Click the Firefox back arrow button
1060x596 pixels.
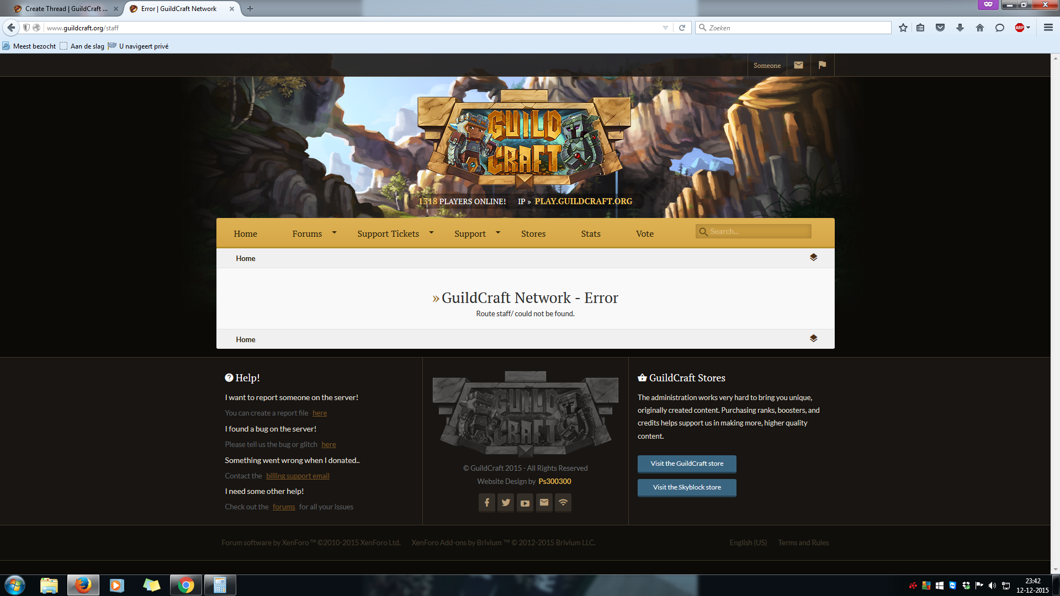click(x=11, y=28)
